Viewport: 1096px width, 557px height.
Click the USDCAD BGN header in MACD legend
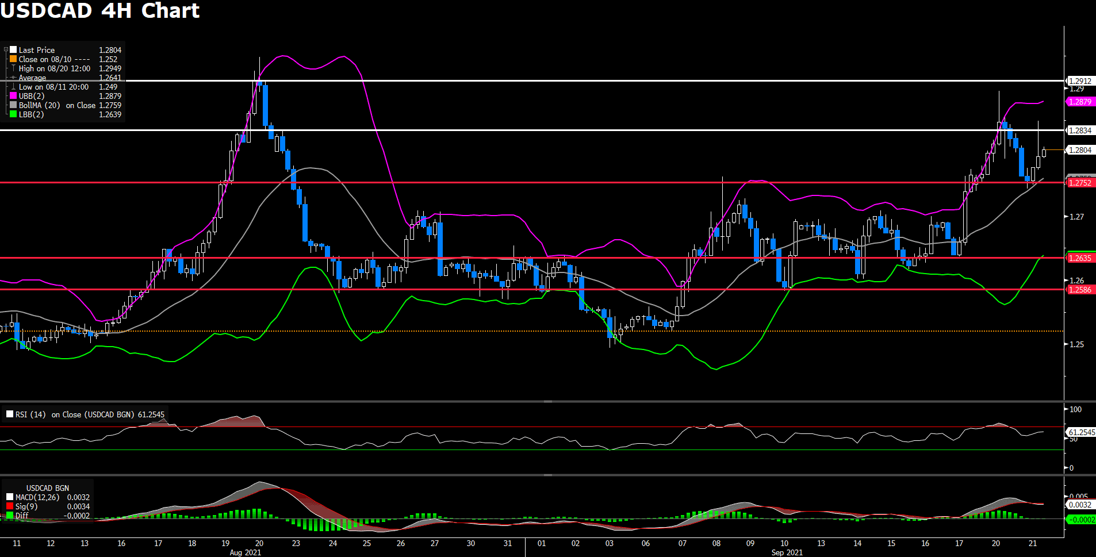click(48, 488)
